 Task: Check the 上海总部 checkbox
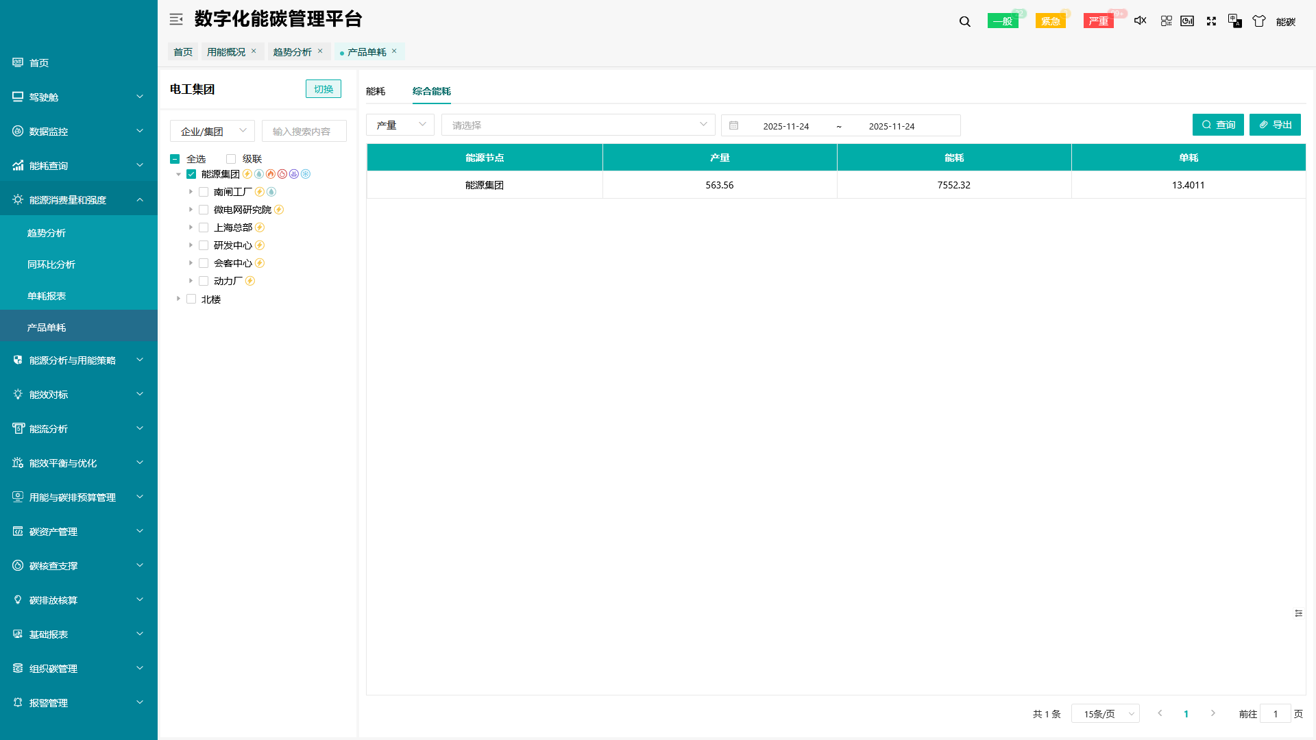coord(204,227)
